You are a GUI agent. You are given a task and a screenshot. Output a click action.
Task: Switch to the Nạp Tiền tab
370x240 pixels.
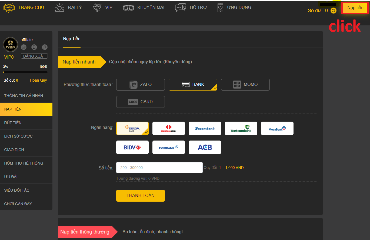tap(72, 39)
